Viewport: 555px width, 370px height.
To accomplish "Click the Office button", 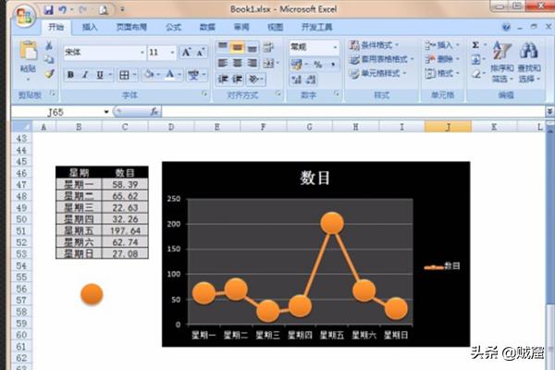I will click(24, 16).
